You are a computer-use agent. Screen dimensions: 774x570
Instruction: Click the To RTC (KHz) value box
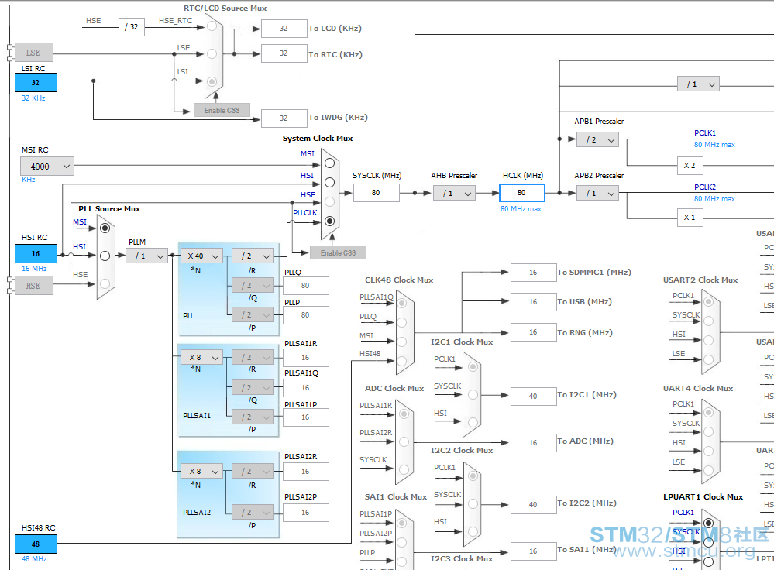284,53
